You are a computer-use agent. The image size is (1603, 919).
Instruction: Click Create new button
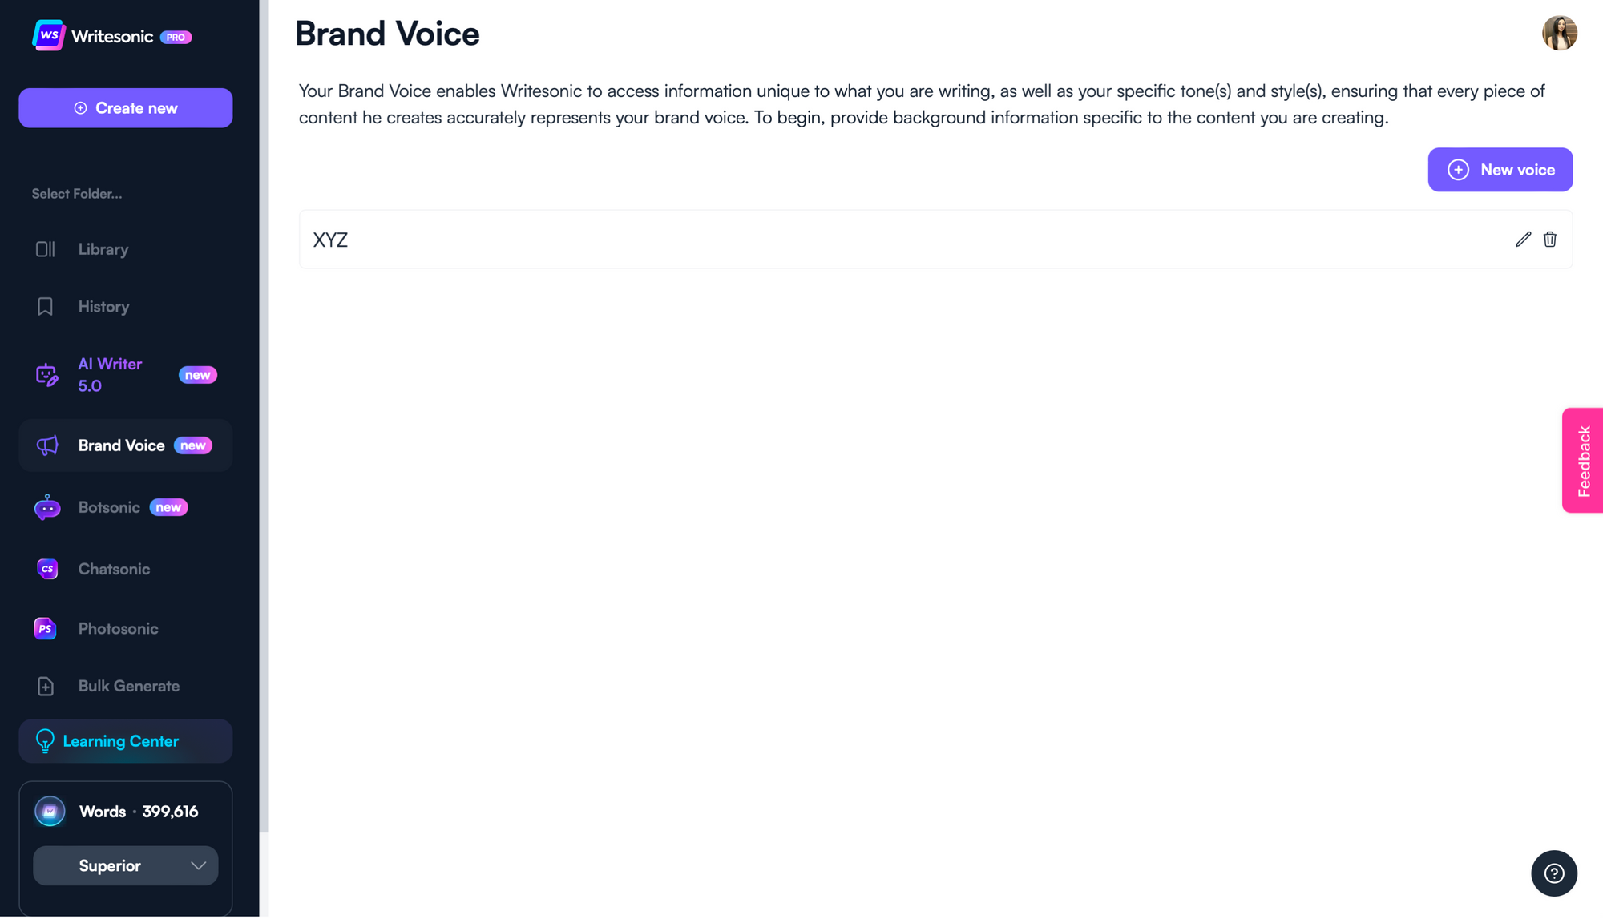[126, 108]
